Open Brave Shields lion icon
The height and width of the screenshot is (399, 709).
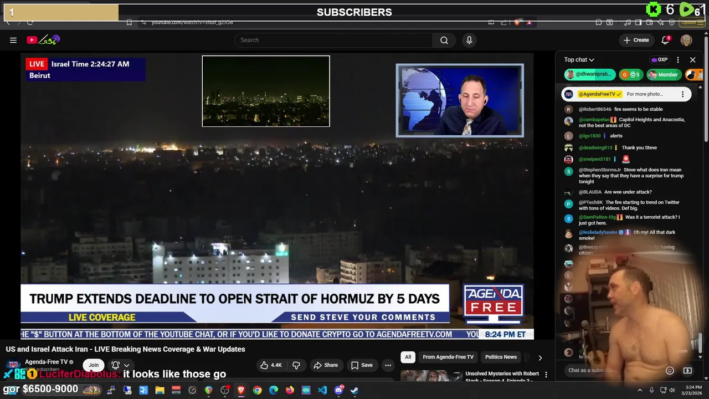pyautogui.click(x=517, y=22)
